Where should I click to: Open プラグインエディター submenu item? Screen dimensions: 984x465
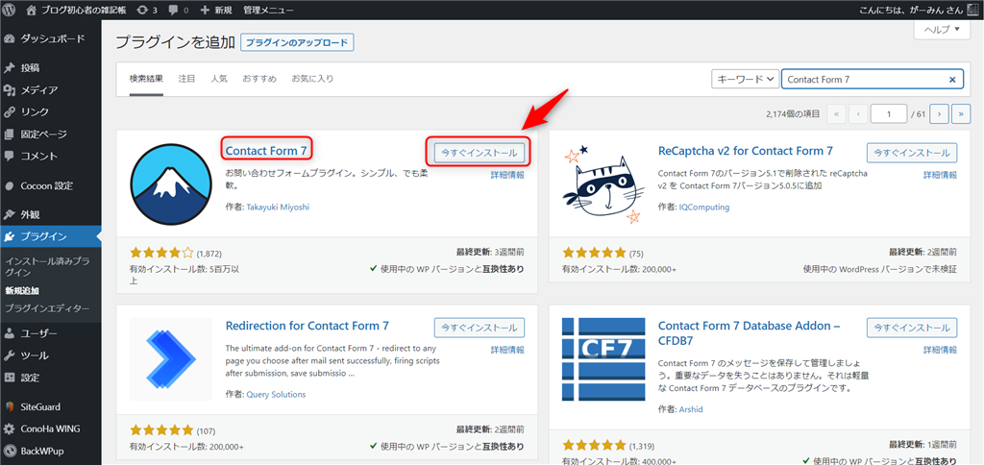[46, 308]
